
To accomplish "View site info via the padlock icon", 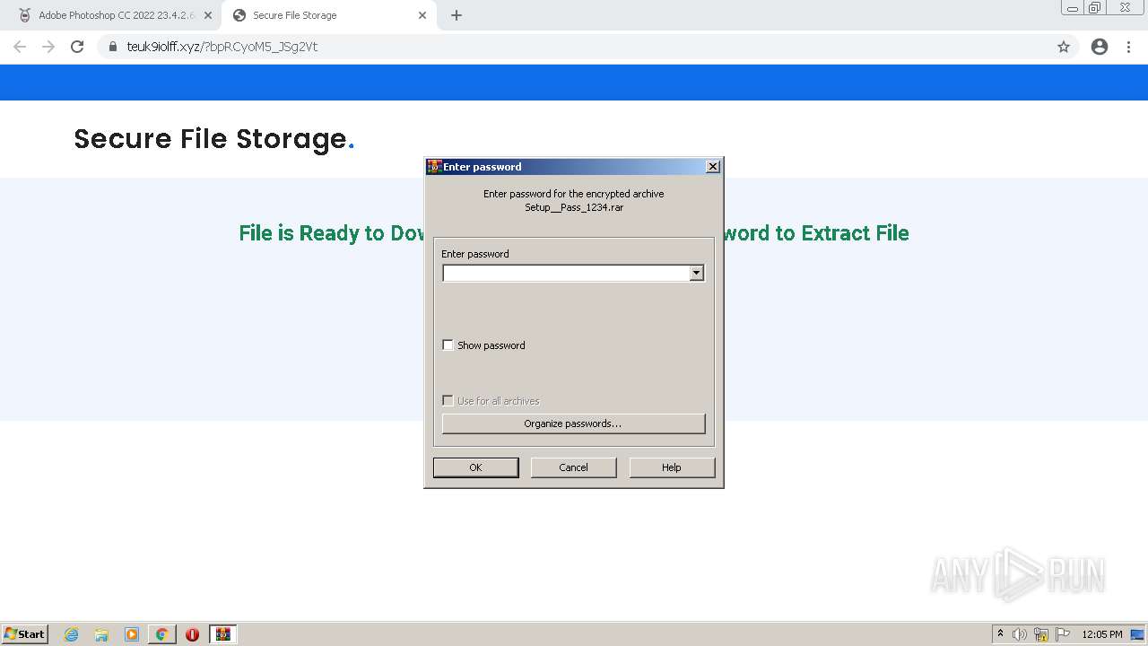I will (113, 47).
